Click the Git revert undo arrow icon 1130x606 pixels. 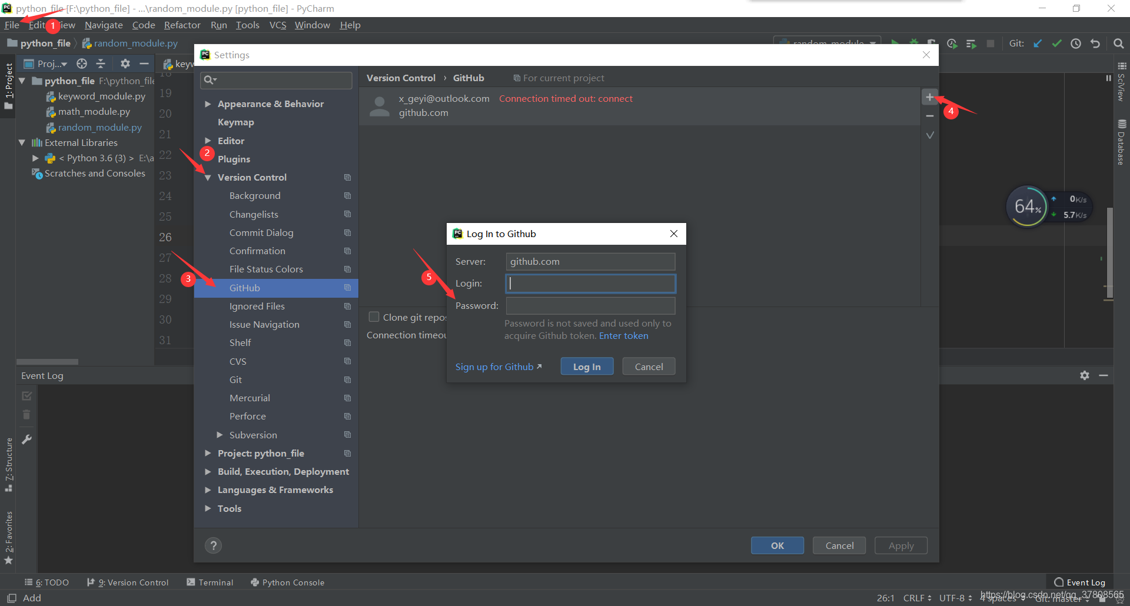click(1095, 44)
